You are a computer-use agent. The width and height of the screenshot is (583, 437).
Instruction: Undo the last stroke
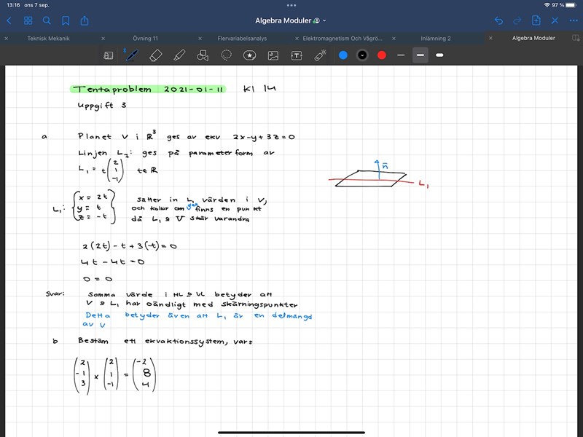click(x=498, y=20)
